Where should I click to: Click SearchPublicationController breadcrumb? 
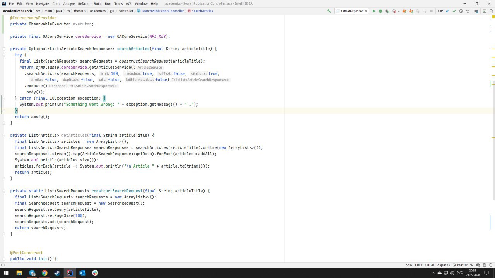[160, 11]
